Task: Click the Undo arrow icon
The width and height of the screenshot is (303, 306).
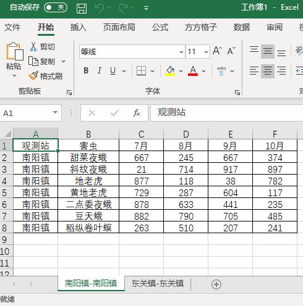Action: coord(100,8)
